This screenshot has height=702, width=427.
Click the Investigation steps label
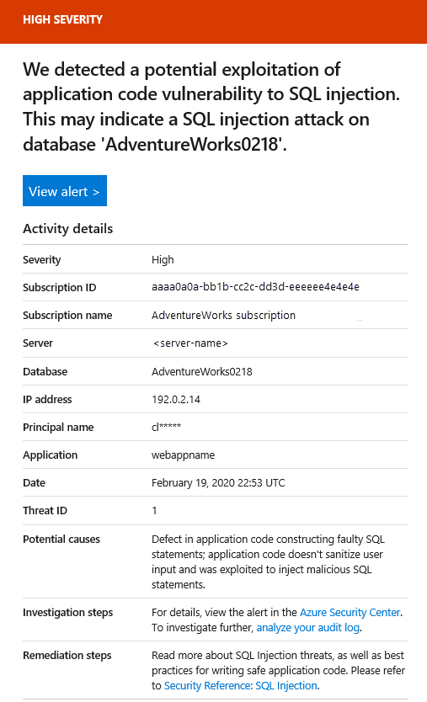coord(67,613)
